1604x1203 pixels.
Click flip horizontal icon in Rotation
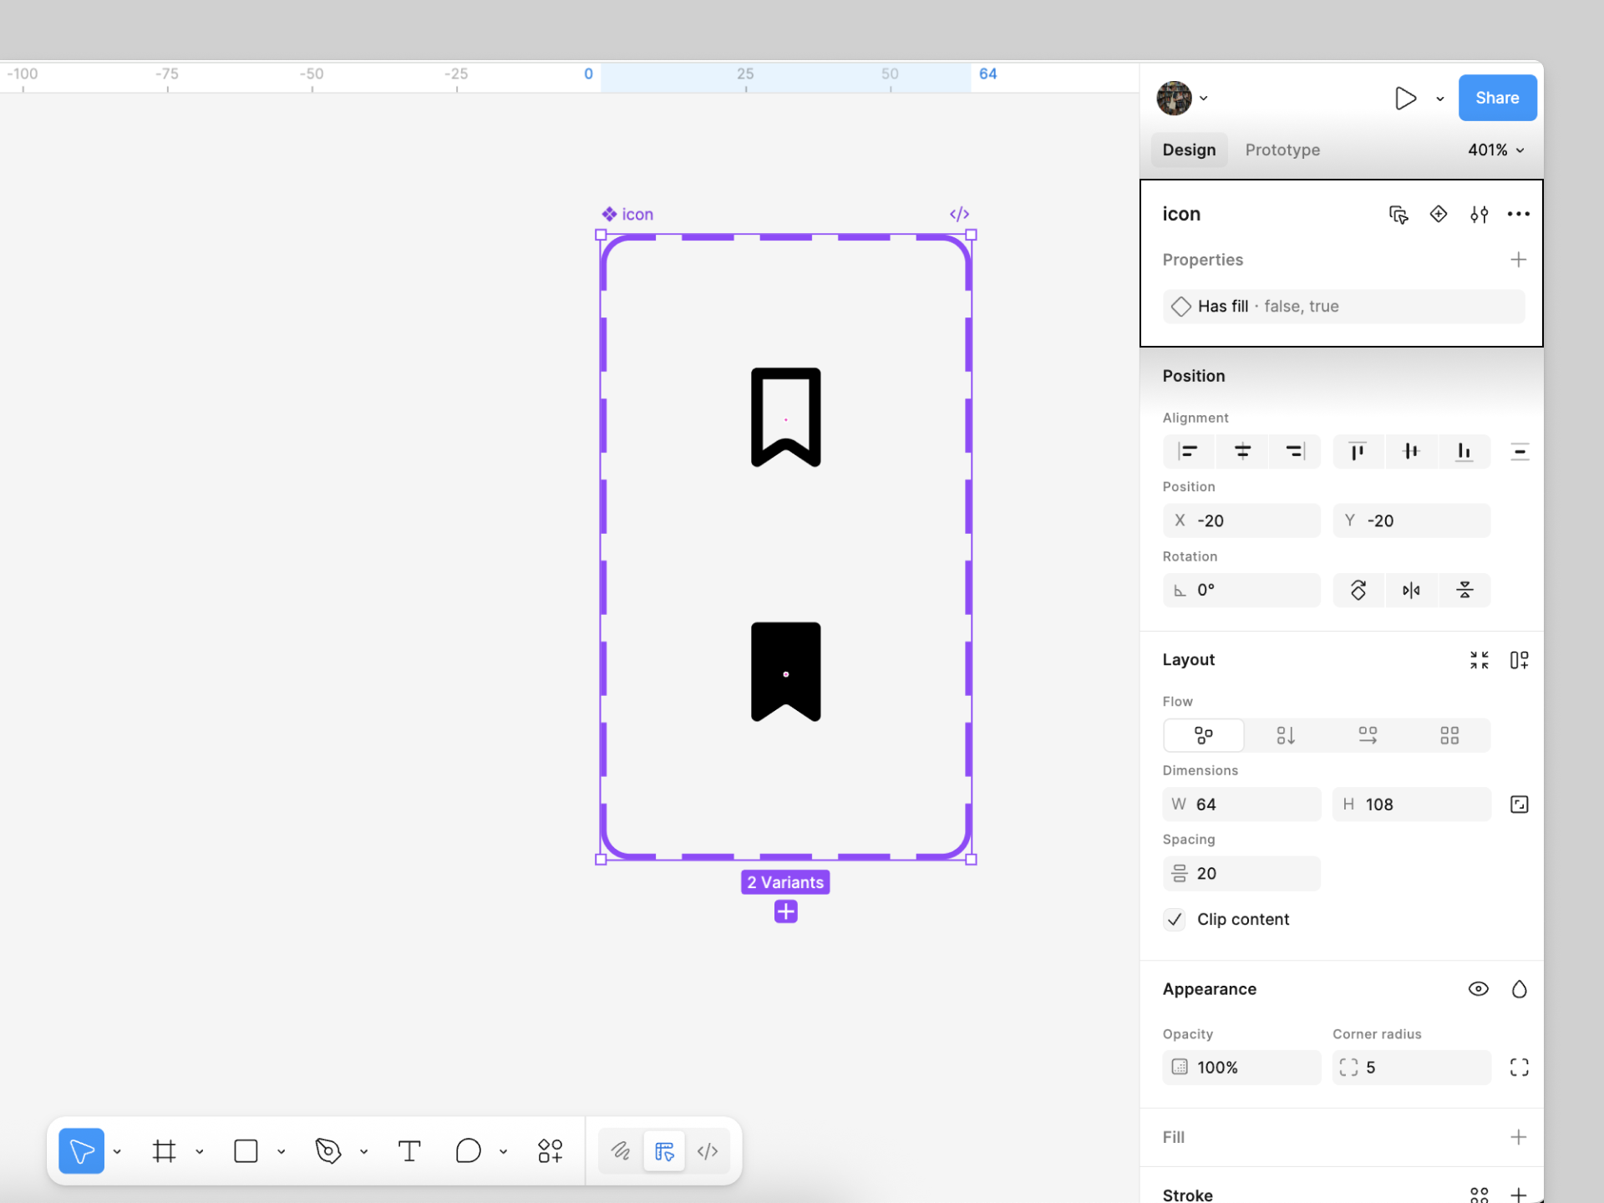(1411, 591)
